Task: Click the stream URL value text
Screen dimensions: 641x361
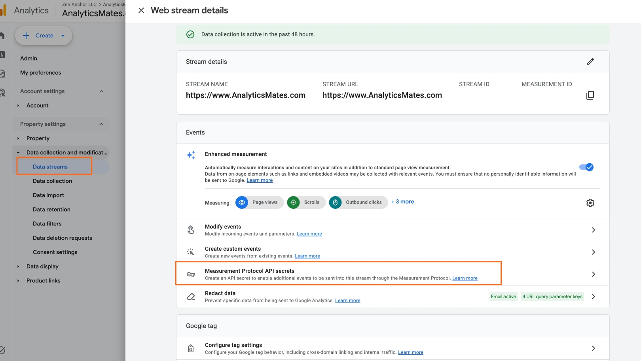Action: tap(382, 95)
